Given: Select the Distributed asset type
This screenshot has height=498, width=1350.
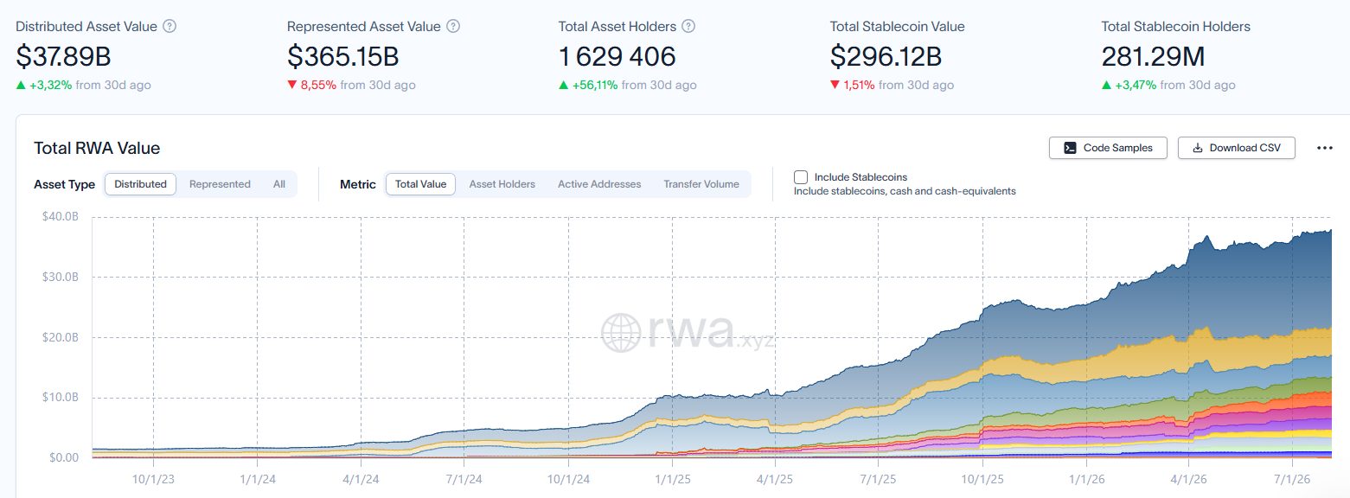Looking at the screenshot, I should [140, 184].
